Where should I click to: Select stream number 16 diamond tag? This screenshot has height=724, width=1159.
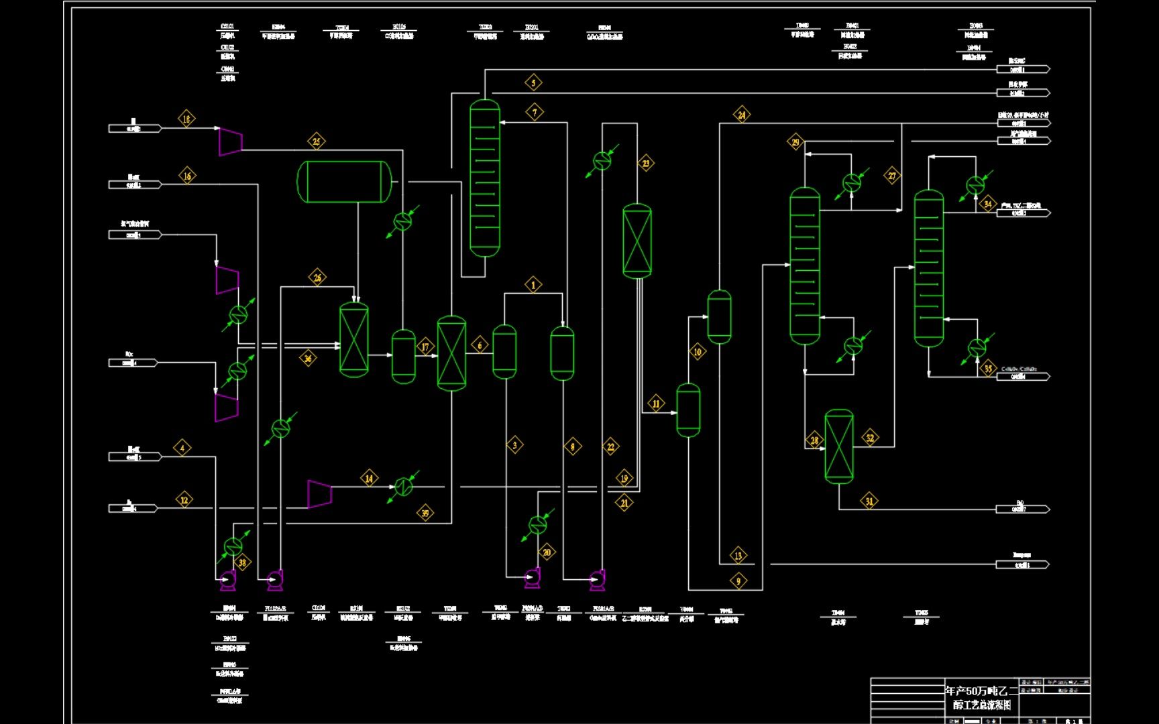(x=187, y=176)
